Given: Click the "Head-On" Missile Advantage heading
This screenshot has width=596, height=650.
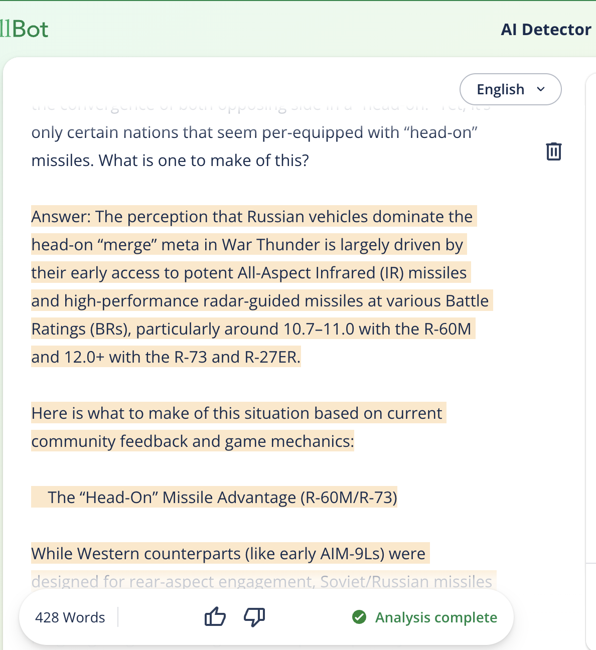Looking at the screenshot, I should pos(222,498).
